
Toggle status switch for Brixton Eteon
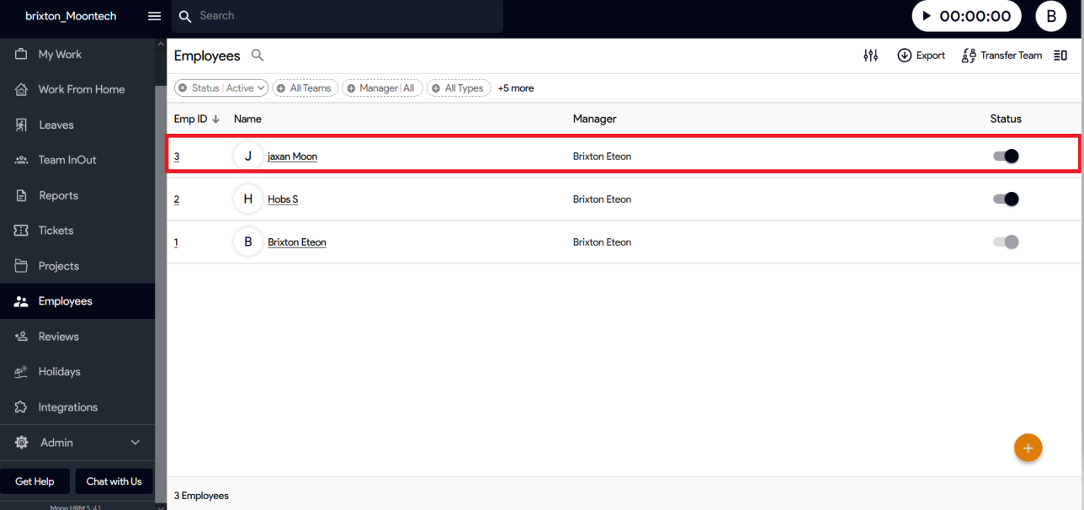tap(1006, 242)
